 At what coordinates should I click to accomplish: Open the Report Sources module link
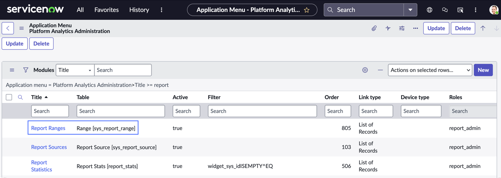(49, 147)
